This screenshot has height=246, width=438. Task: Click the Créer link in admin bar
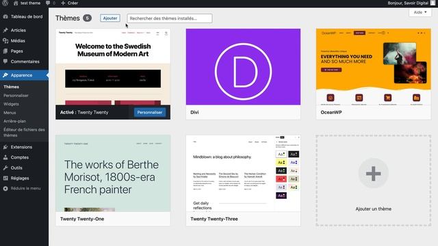tap(73, 3)
